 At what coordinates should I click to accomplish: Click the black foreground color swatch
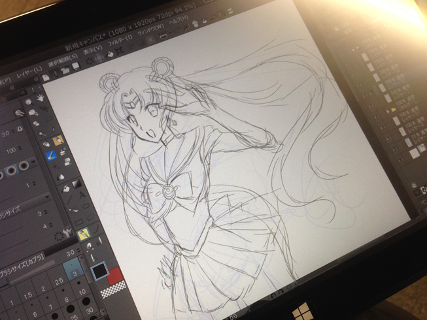coord(99,270)
